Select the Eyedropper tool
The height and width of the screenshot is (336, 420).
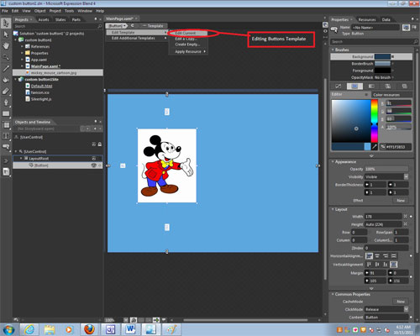[x=6, y=68]
